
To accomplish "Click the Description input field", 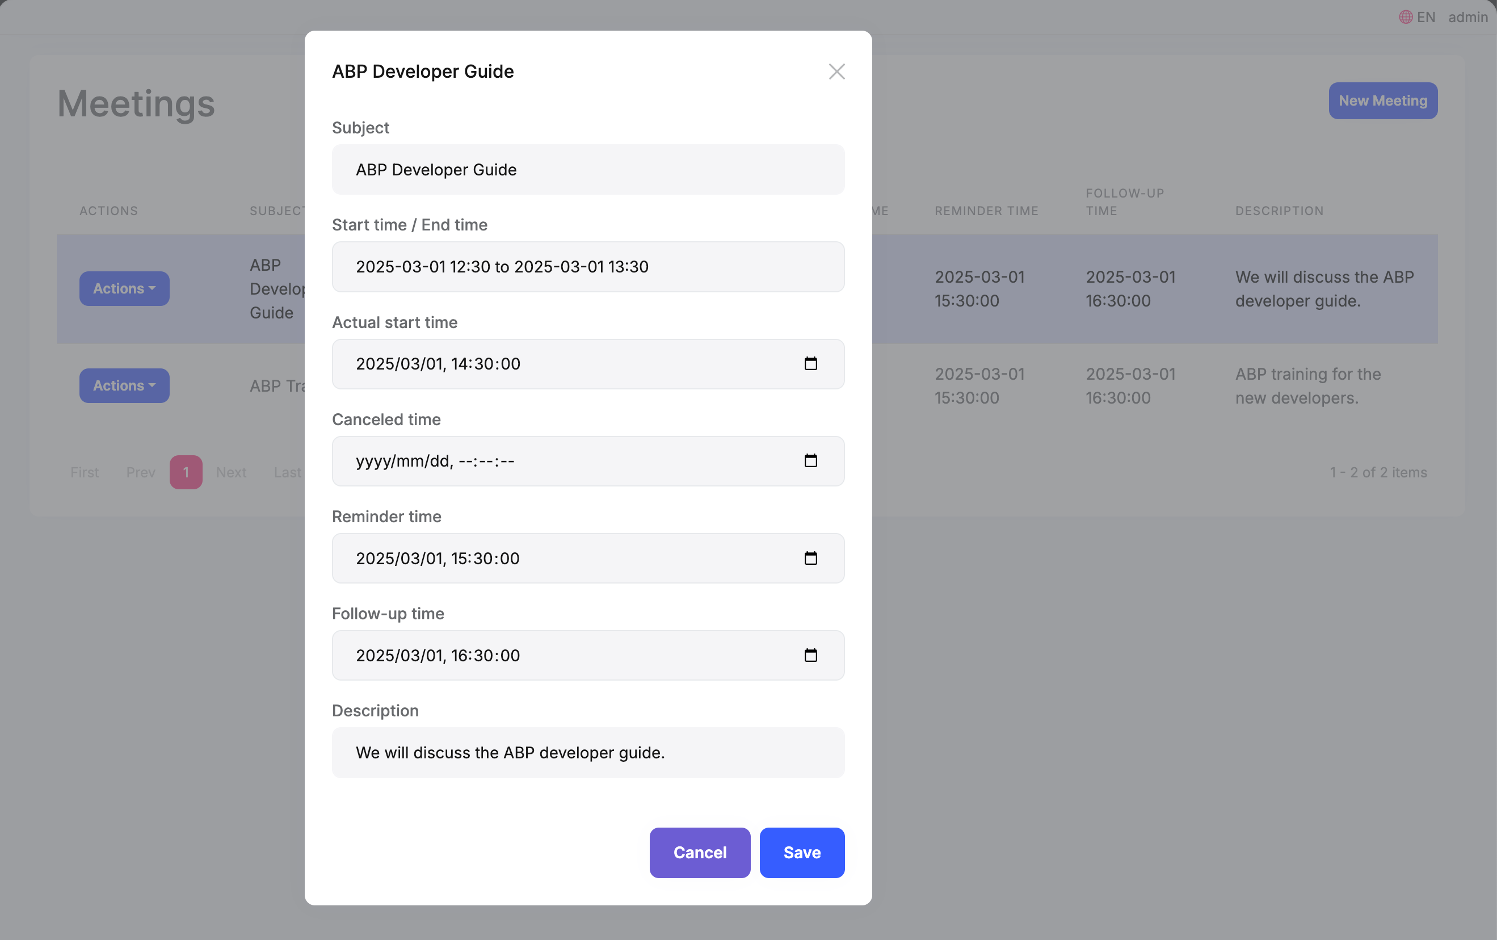I will coord(587,752).
